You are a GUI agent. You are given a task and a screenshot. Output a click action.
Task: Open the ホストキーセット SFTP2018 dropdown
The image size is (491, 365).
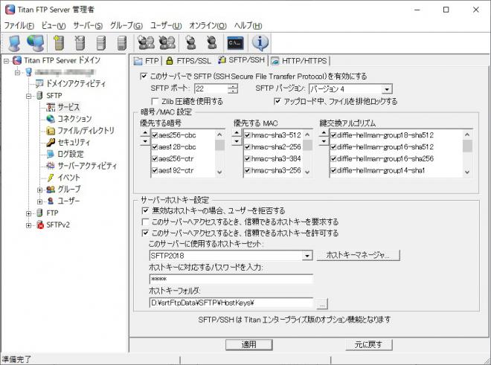[307, 256]
